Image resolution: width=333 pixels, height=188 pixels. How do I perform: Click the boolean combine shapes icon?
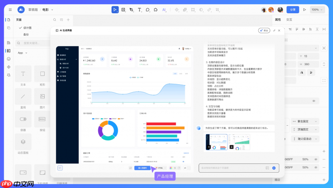[x=185, y=10]
